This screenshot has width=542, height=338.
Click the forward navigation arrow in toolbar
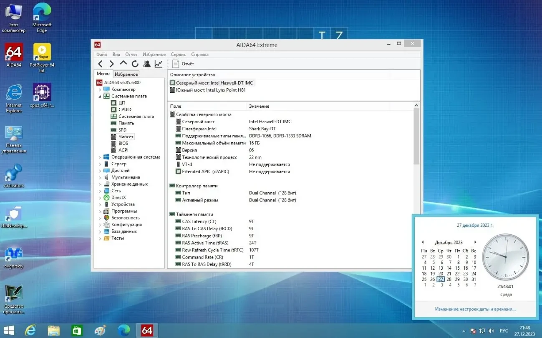click(111, 63)
